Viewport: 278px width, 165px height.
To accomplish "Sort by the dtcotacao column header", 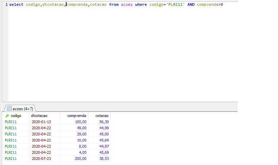I will [39, 116].
